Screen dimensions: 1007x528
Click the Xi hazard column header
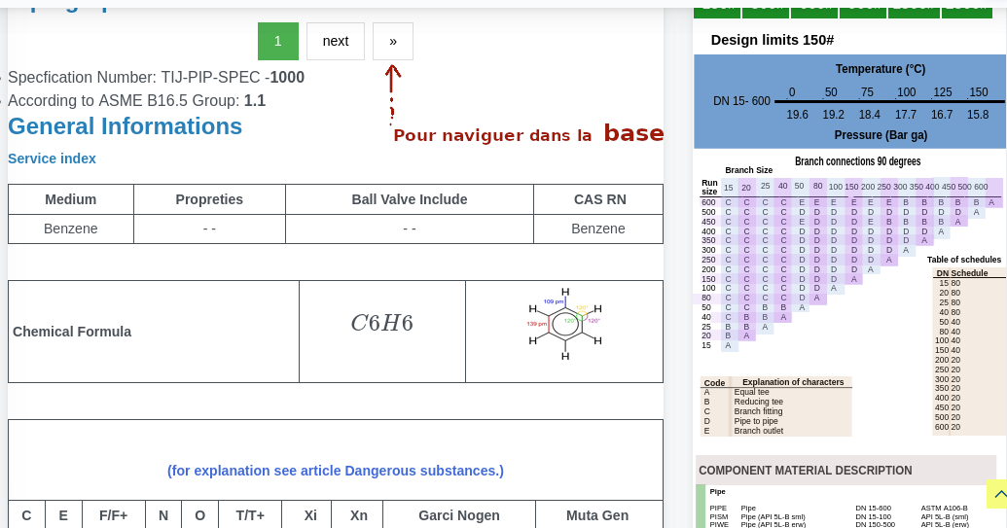[x=310, y=515]
